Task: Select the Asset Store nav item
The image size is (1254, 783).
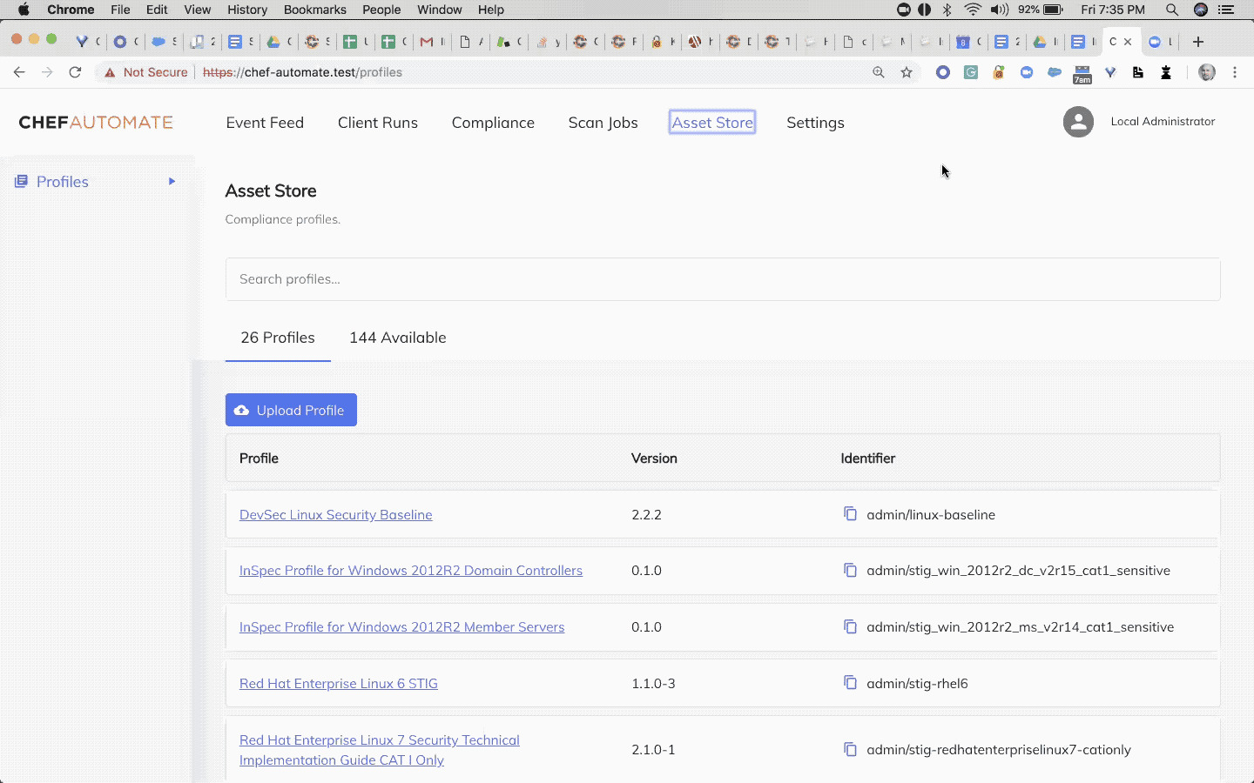Action: pyautogui.click(x=712, y=123)
